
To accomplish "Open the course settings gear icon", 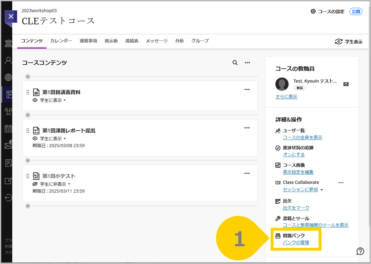I will [313, 11].
